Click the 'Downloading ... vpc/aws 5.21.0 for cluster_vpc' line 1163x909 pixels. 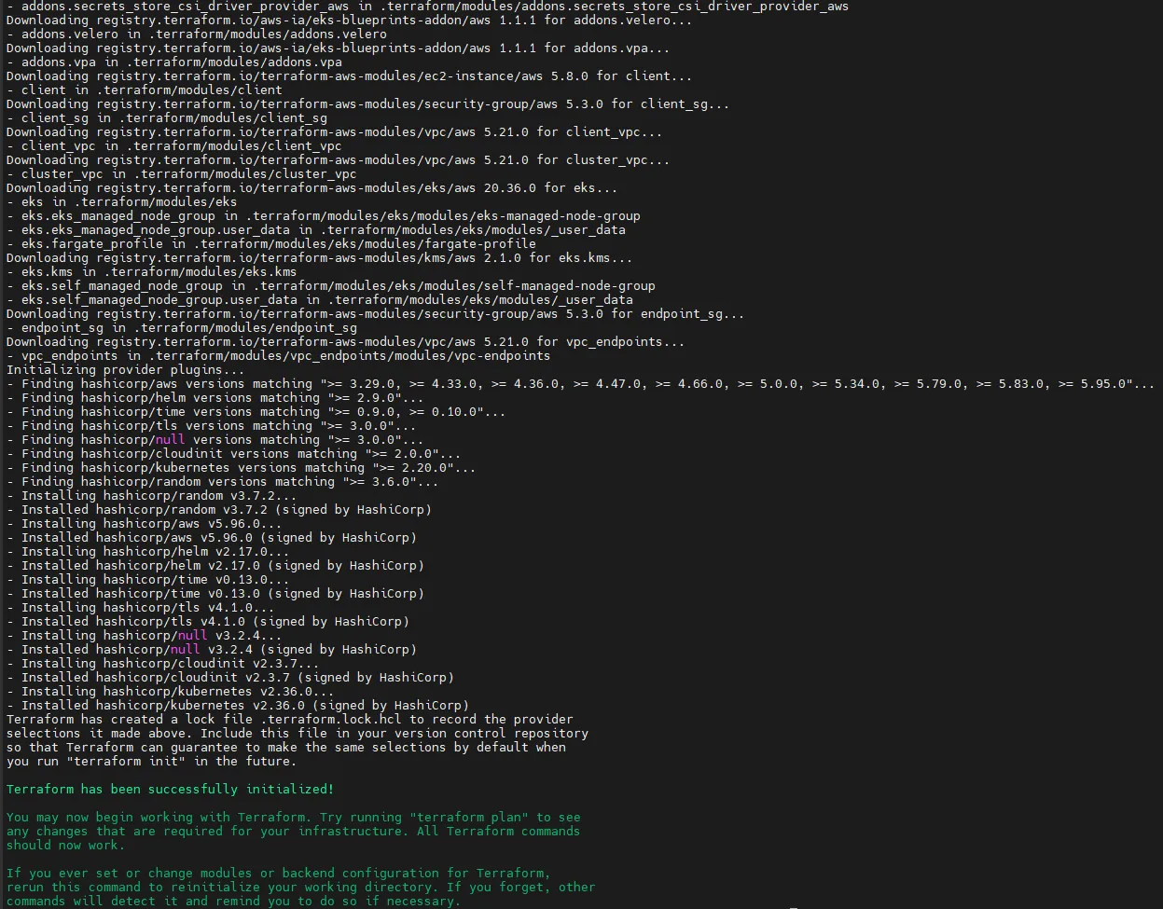click(339, 160)
